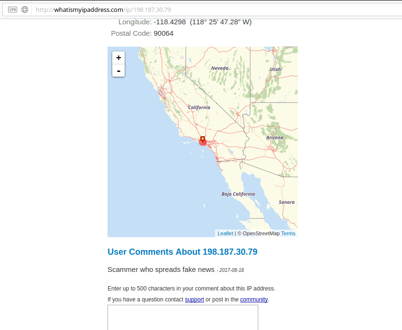
Task: Click the VPN badge in address bar
Action: pos(12,10)
